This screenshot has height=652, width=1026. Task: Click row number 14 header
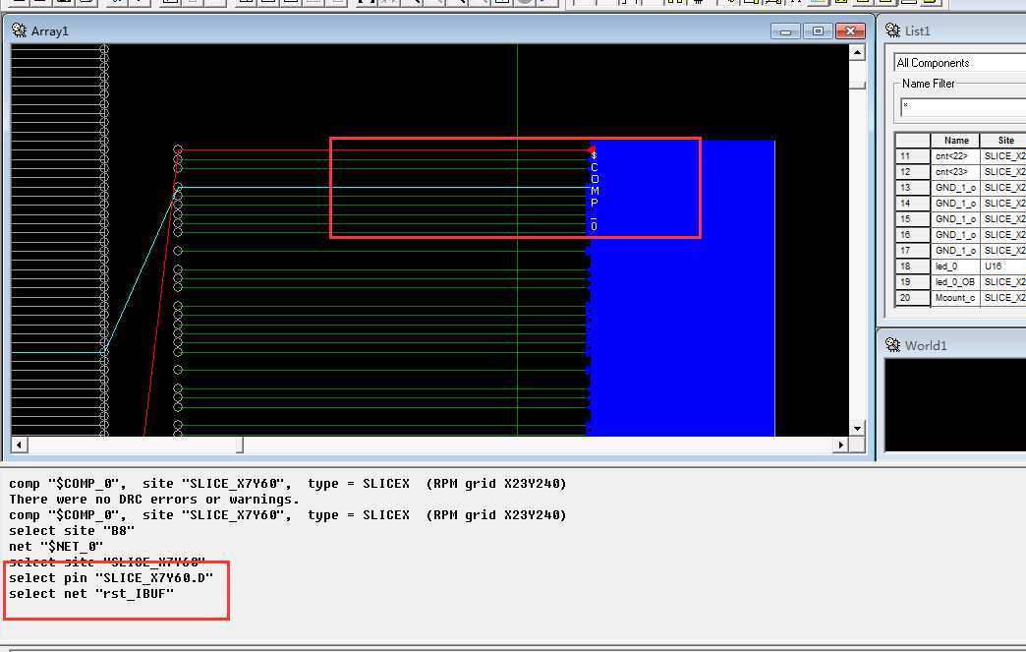point(912,203)
